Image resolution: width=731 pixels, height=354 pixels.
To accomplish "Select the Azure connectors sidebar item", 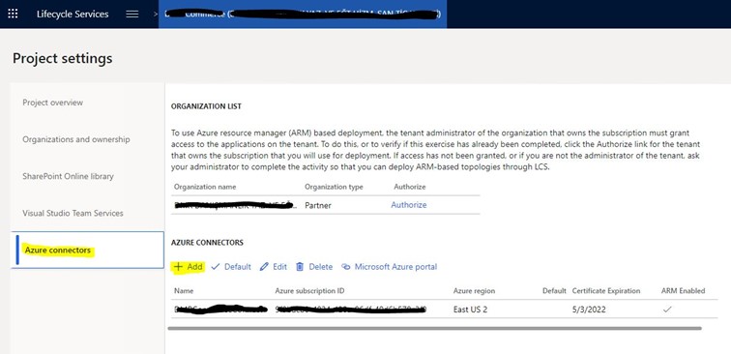I will (88, 250).
